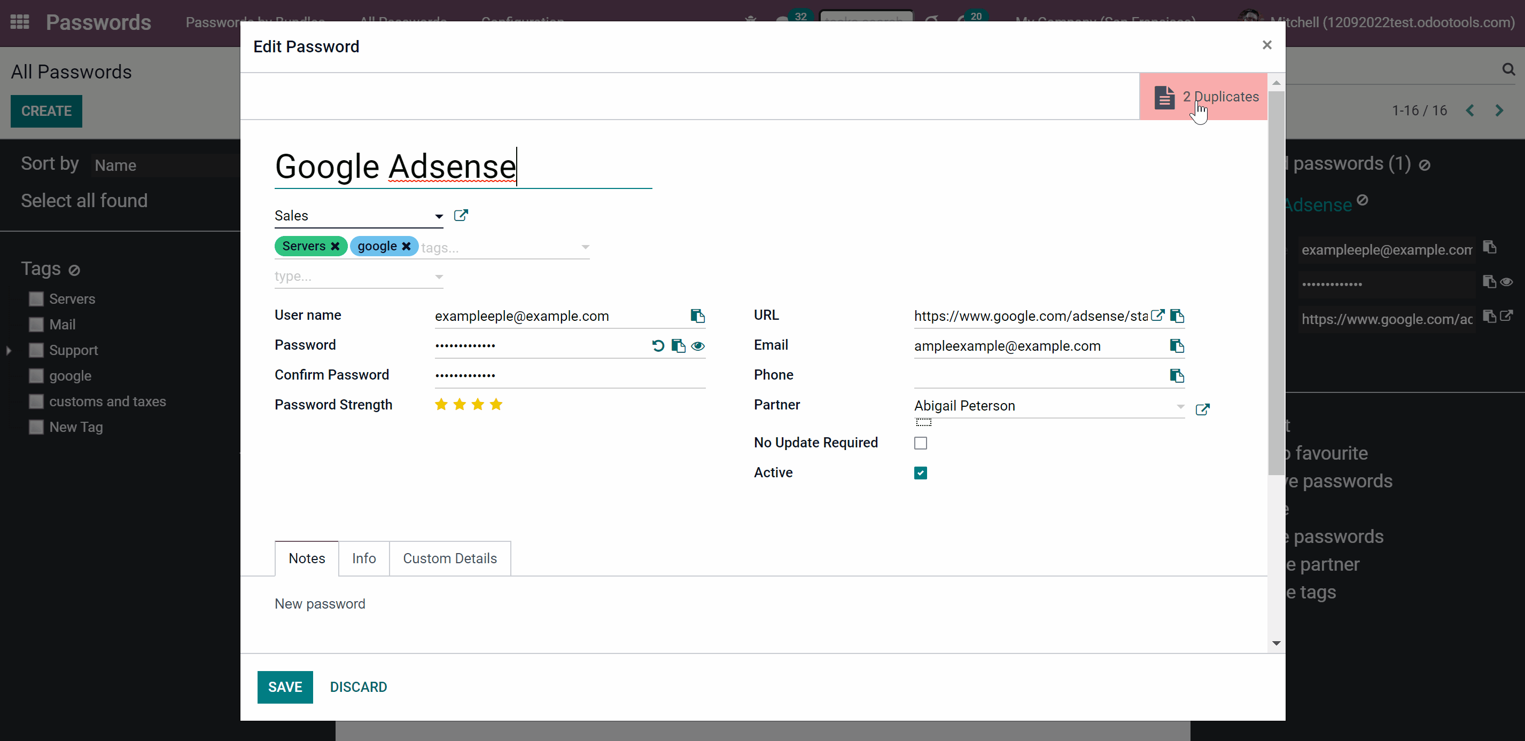1525x741 pixels.
Task: Clear the Tags filter icon
Action: (x=74, y=270)
